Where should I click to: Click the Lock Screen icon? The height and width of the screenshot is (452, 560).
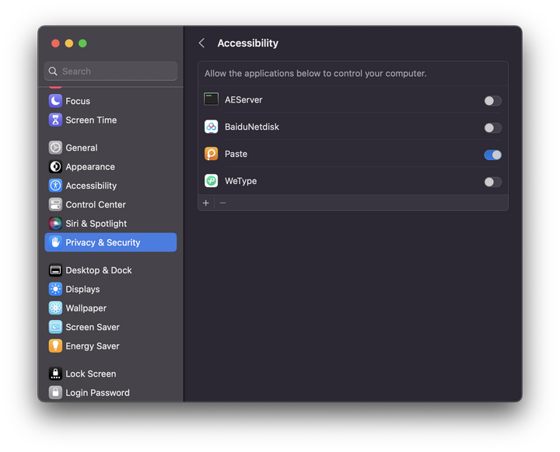coord(55,374)
